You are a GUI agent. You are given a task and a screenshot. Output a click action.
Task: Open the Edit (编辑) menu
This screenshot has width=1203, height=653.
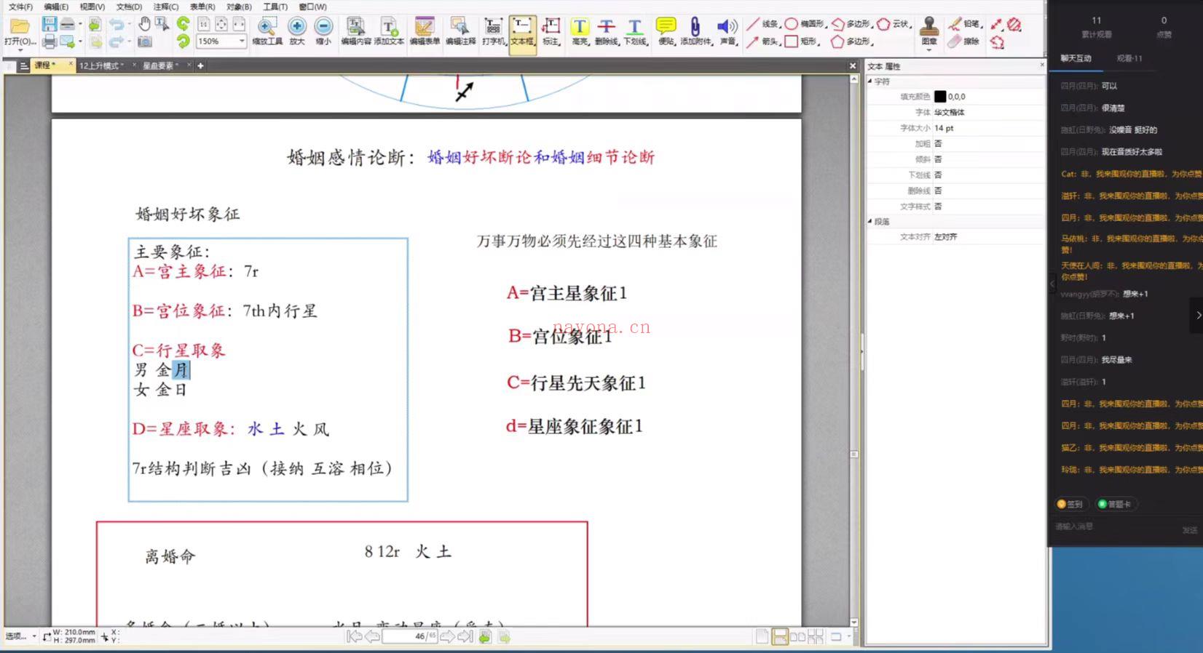[56, 7]
